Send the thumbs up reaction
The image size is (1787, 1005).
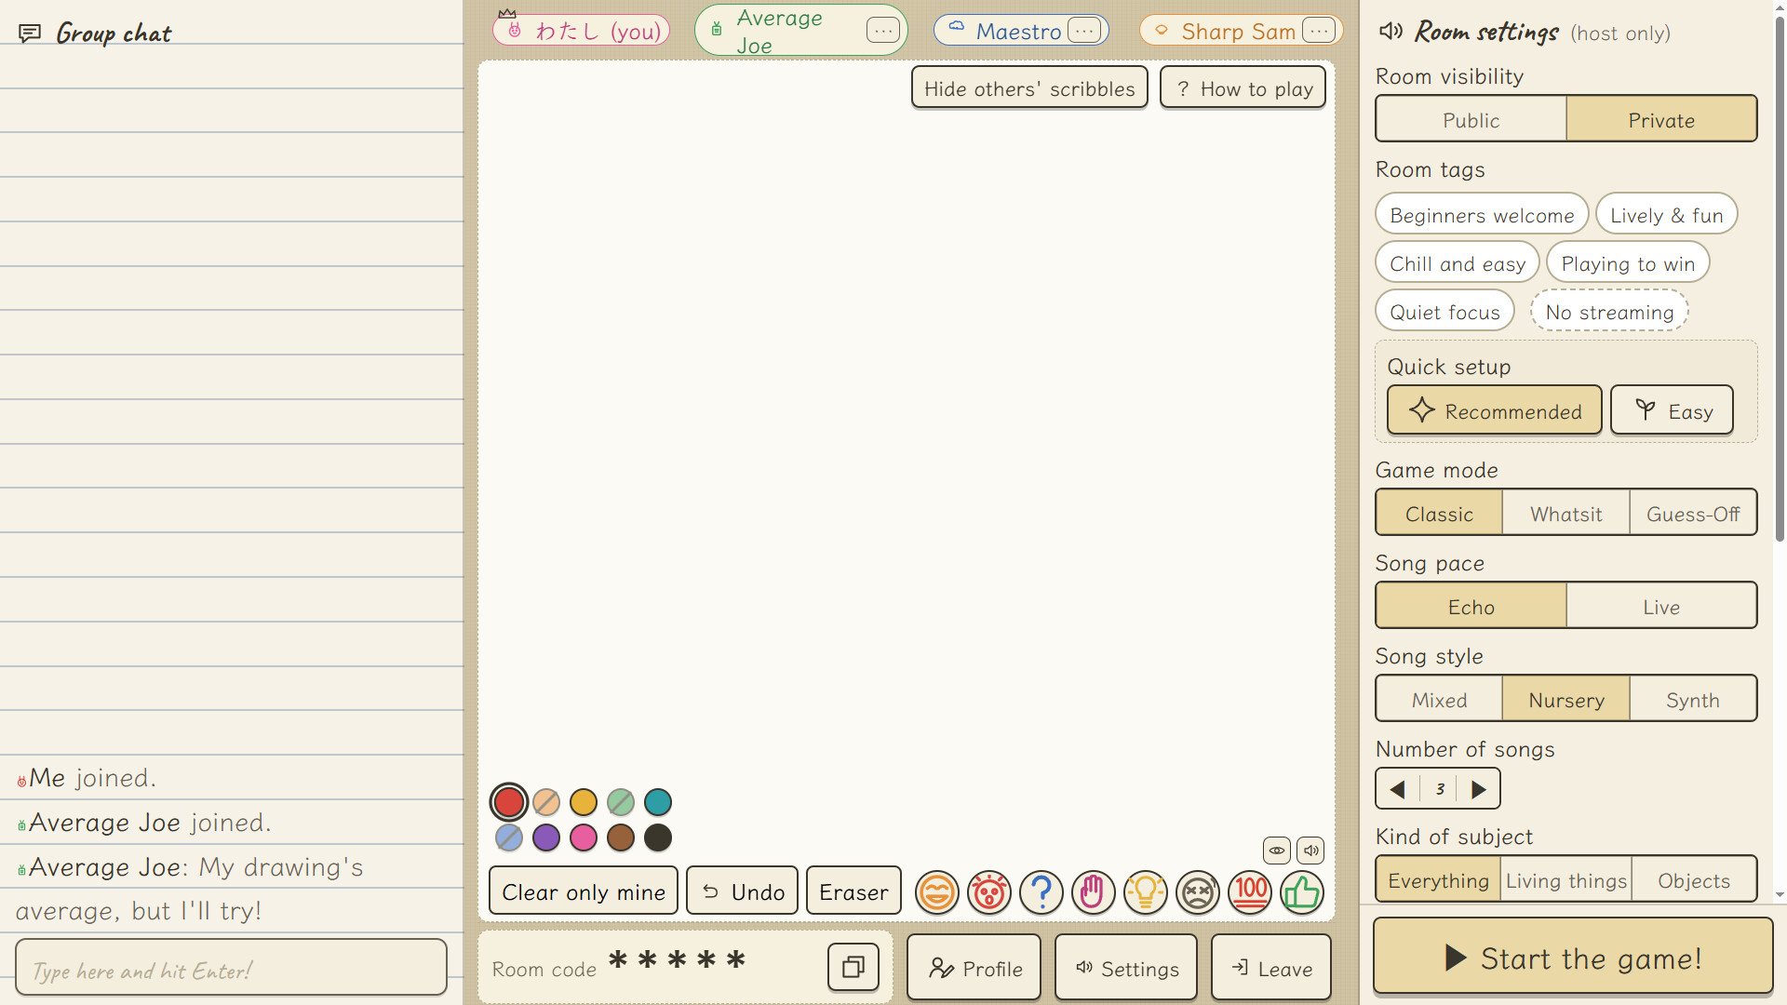[1301, 892]
